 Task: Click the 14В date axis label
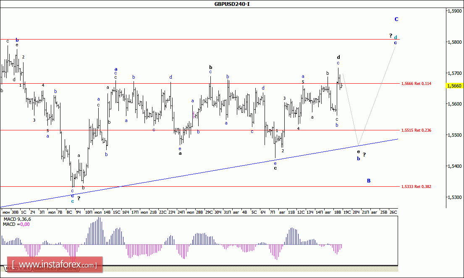pyautogui.click(x=107, y=212)
